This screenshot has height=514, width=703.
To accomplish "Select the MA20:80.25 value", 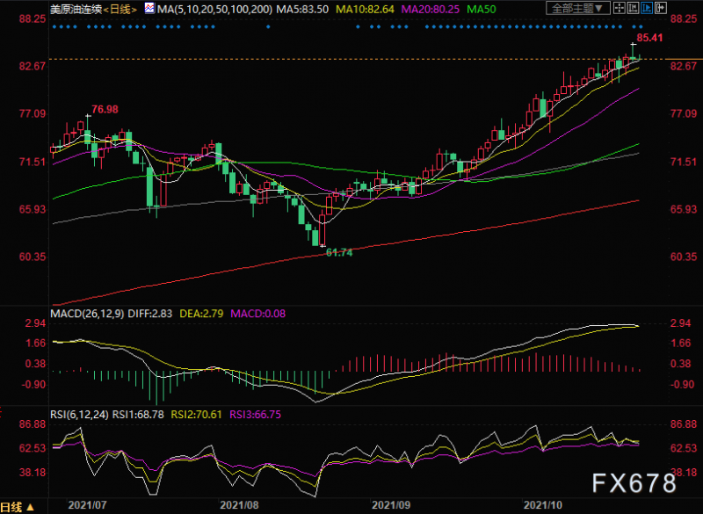I will [430, 9].
